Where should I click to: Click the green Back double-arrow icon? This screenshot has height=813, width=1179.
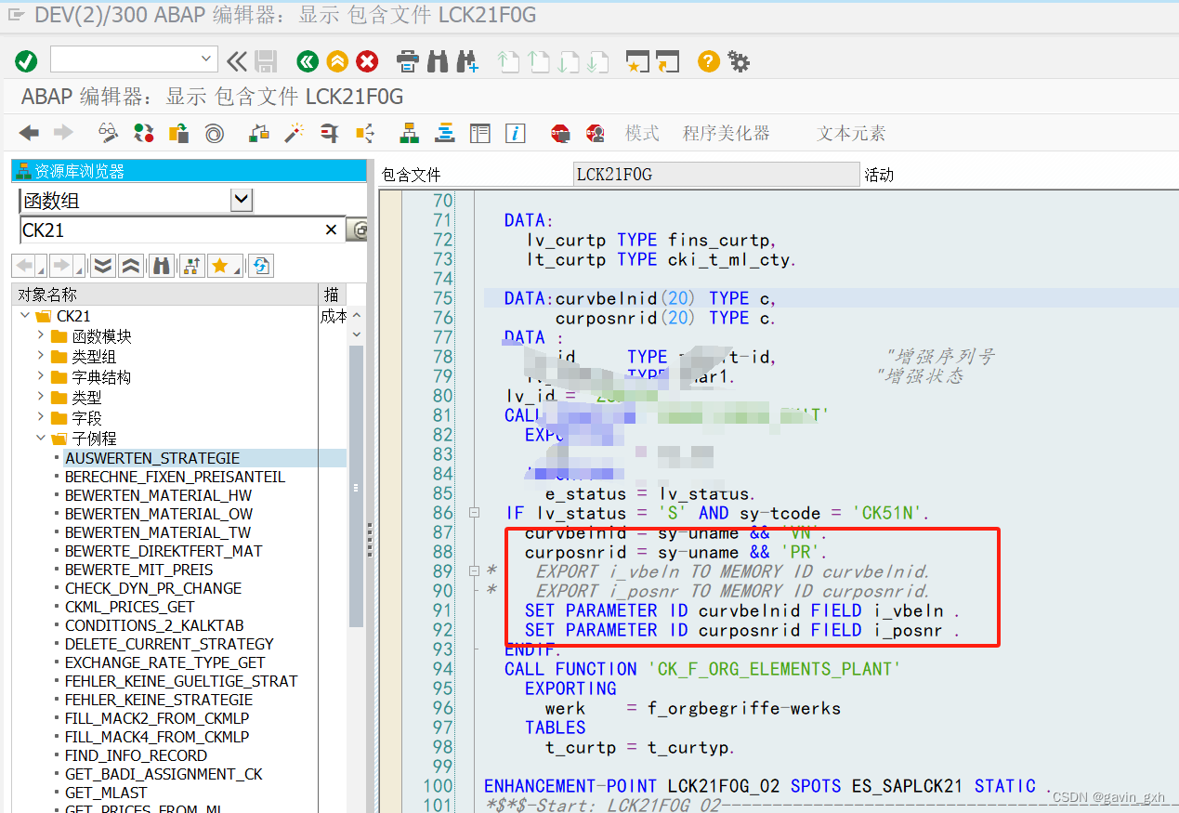[308, 61]
